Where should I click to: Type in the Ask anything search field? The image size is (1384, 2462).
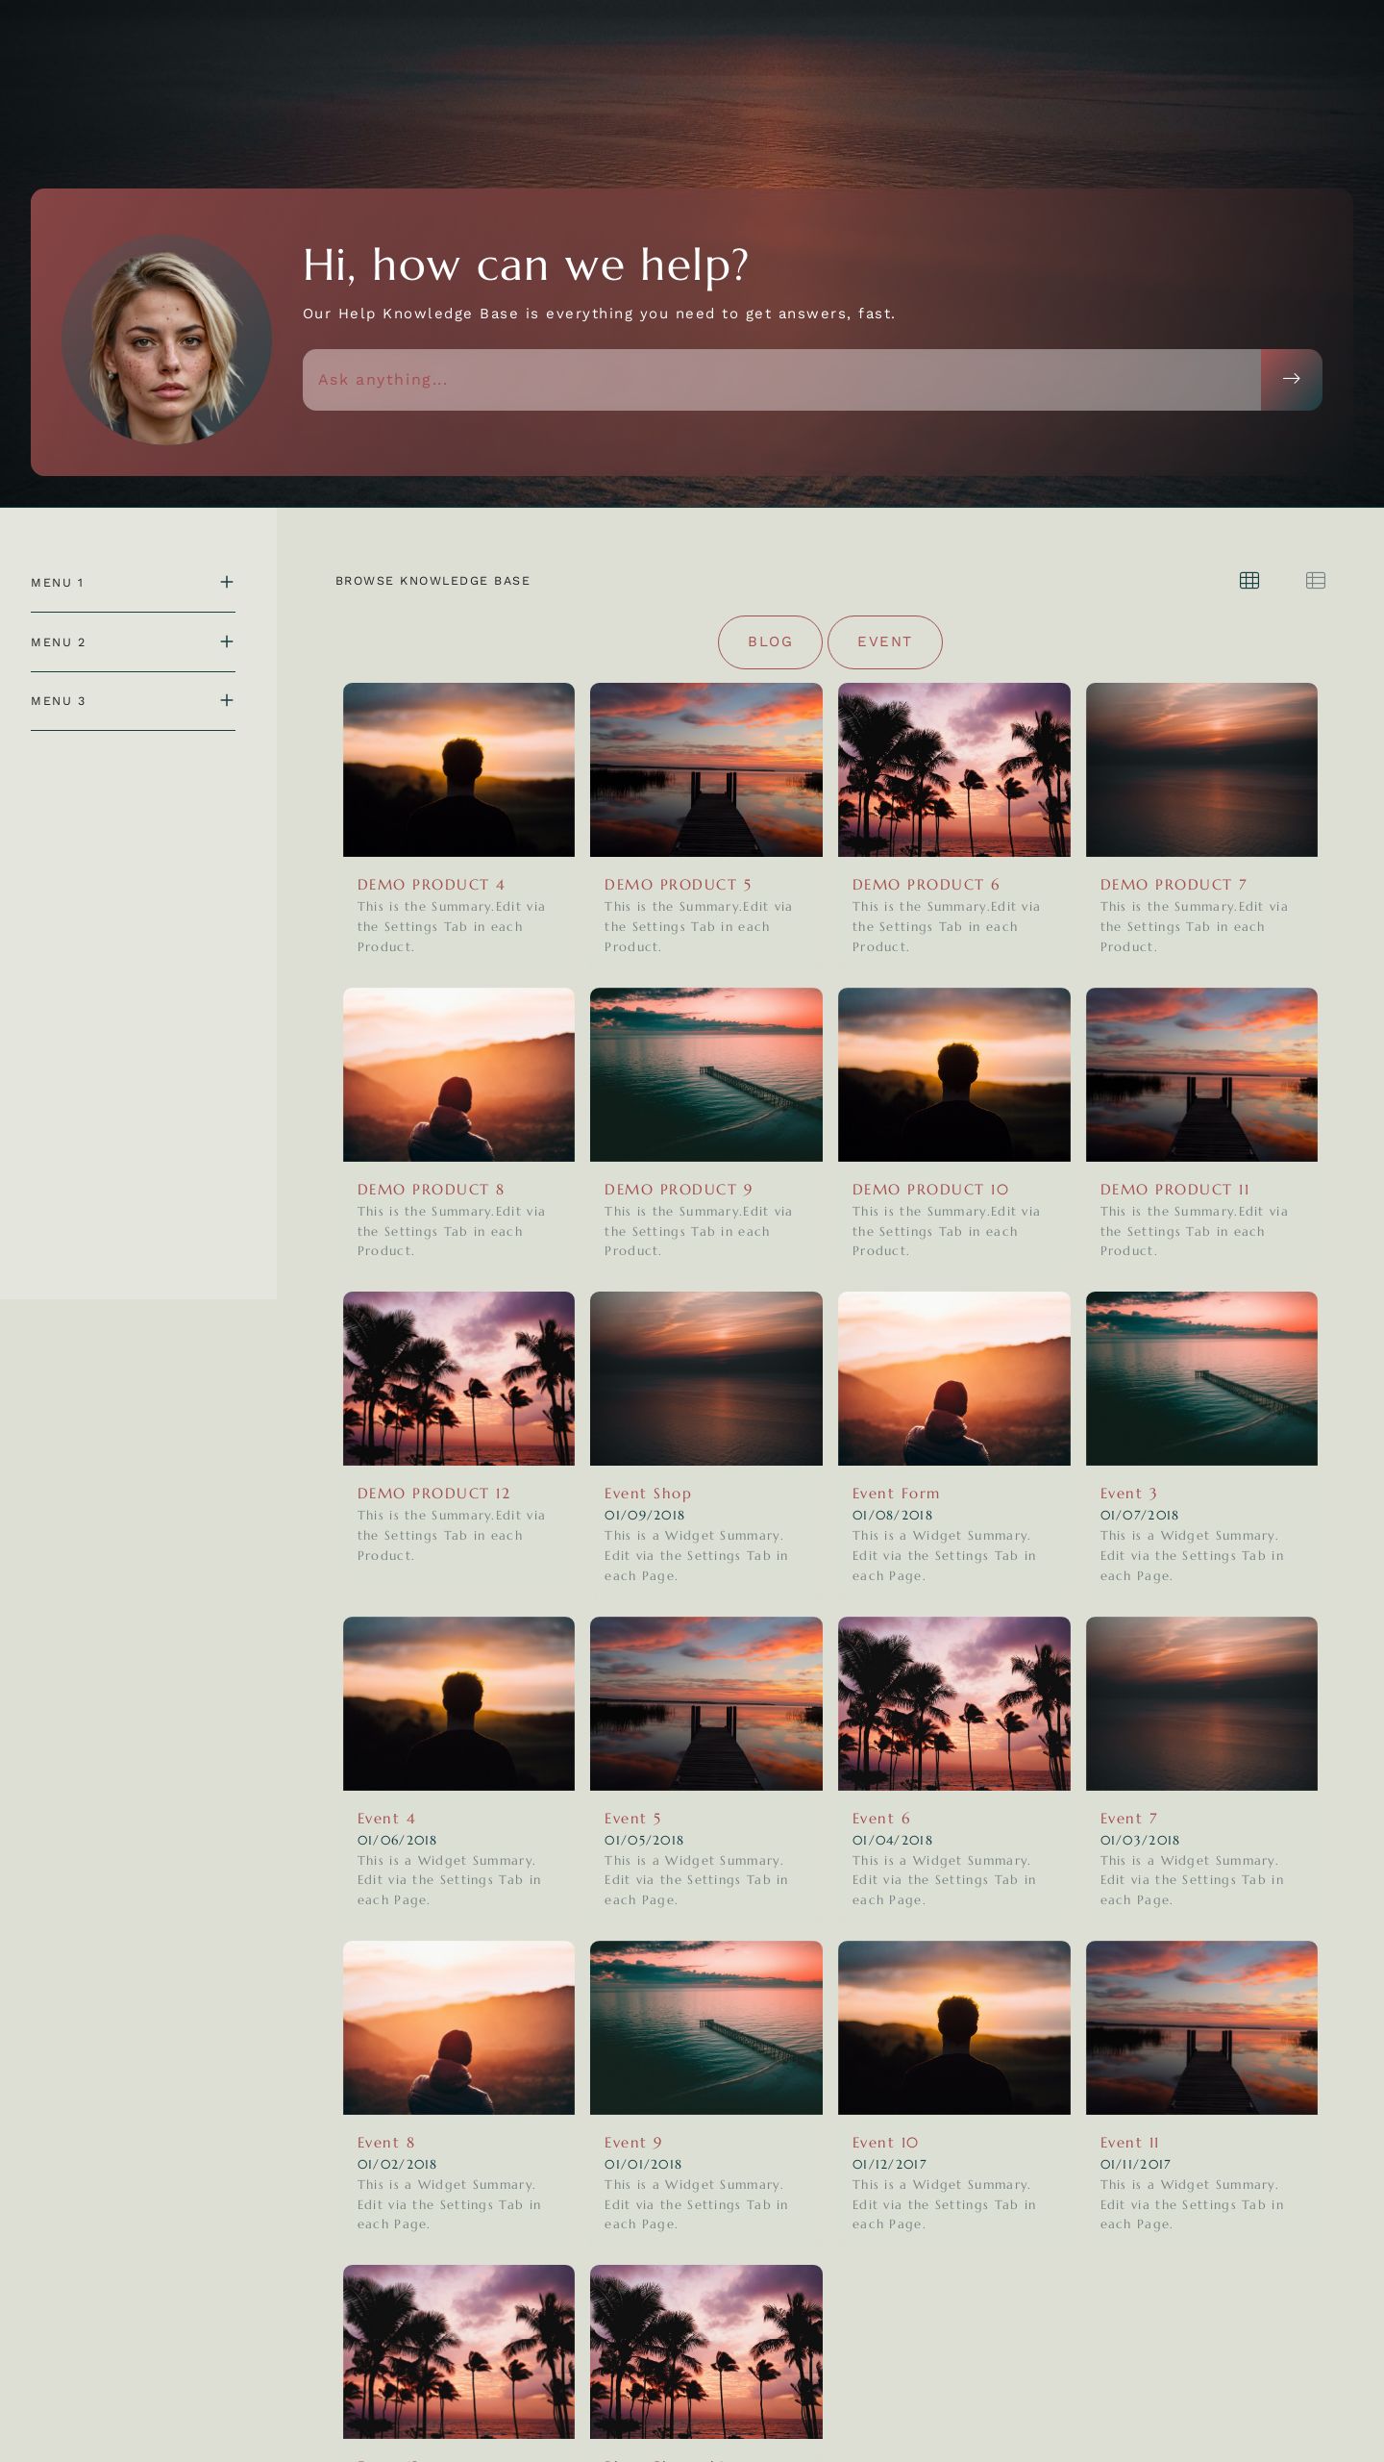point(780,379)
